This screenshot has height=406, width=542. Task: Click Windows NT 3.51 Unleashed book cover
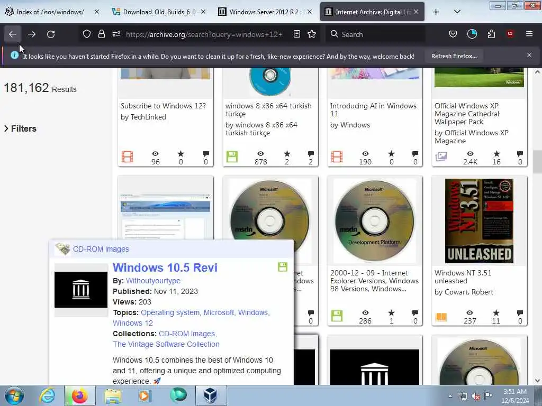(479, 221)
